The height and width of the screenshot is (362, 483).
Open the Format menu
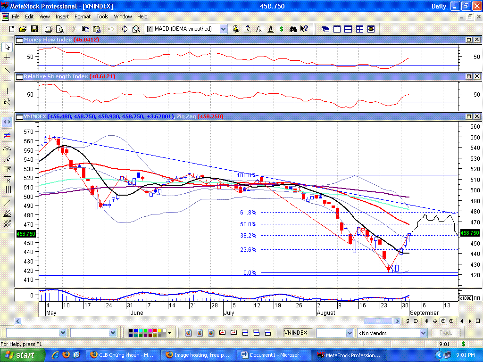83,16
